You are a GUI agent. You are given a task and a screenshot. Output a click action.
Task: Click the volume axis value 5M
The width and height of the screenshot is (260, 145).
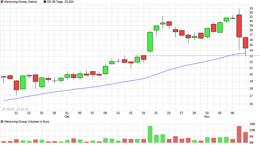point(251,136)
